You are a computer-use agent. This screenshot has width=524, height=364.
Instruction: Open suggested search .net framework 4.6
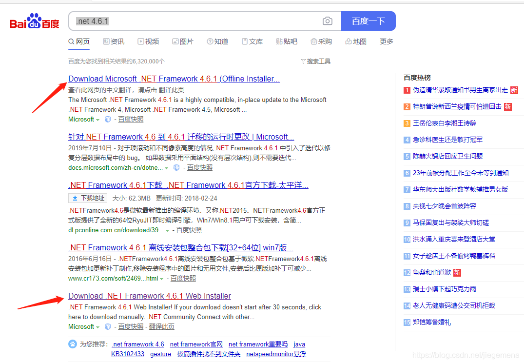pyautogui.click(x=137, y=344)
